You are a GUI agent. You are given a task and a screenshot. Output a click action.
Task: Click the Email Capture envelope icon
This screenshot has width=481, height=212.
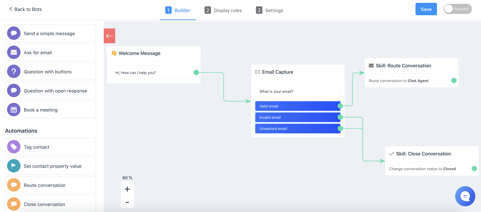click(x=258, y=72)
